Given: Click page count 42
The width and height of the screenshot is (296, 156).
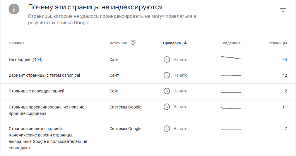Looking at the screenshot, I should coord(285,75).
